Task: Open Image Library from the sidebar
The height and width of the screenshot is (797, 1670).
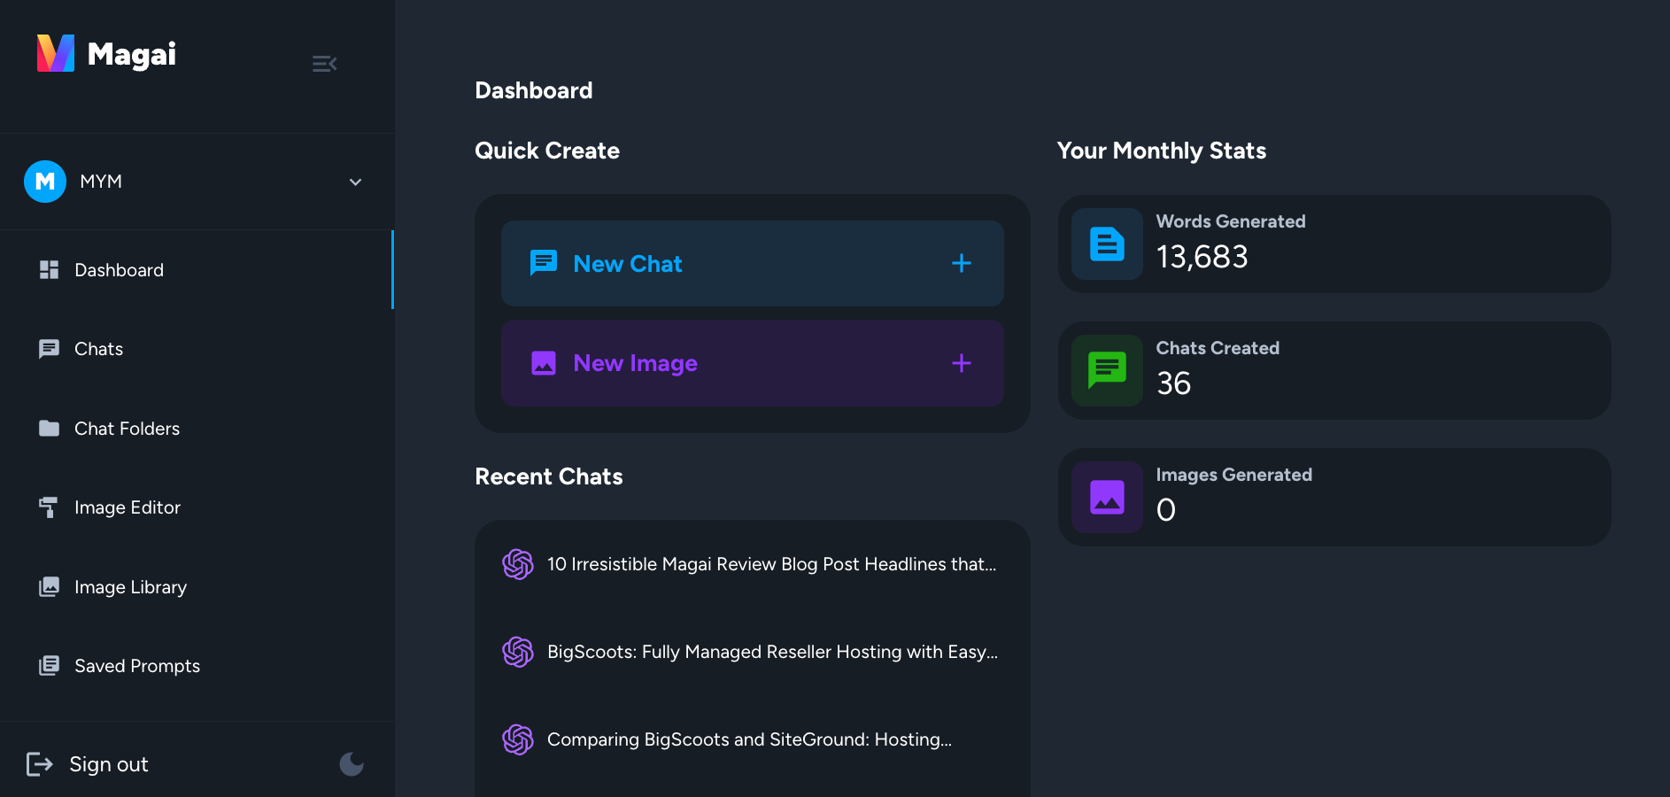Action: [196, 587]
